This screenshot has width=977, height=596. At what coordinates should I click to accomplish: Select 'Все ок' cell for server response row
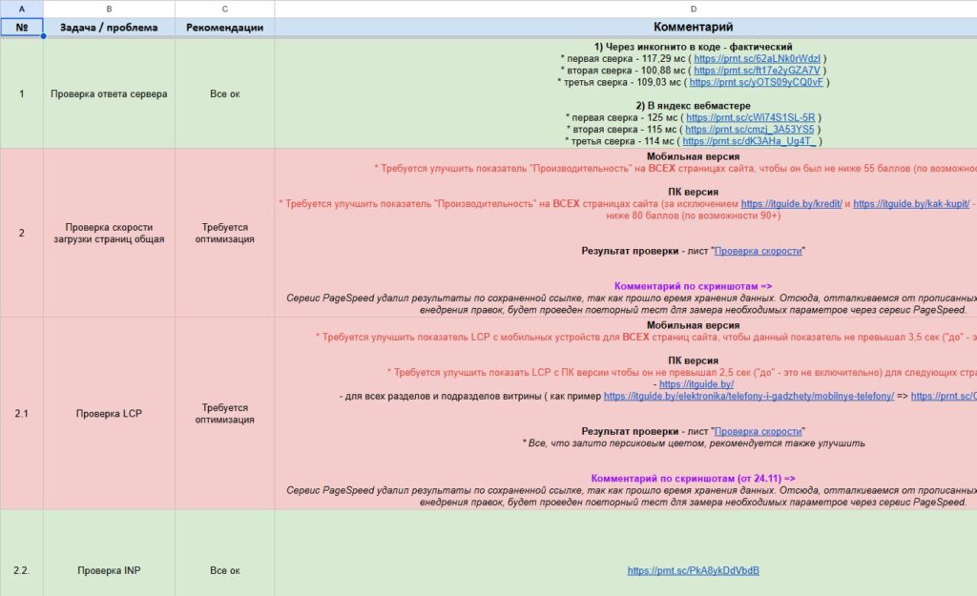pyautogui.click(x=224, y=93)
